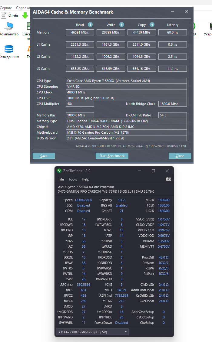Click the Cmd2T value 2T

[x=121, y=211]
